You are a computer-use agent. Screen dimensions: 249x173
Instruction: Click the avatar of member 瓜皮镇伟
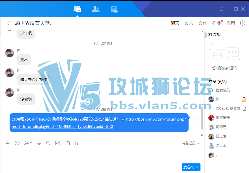(x=211, y=118)
